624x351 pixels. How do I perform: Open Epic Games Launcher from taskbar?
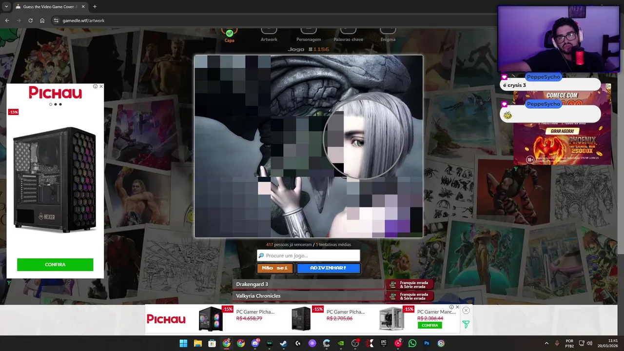tap(384, 343)
